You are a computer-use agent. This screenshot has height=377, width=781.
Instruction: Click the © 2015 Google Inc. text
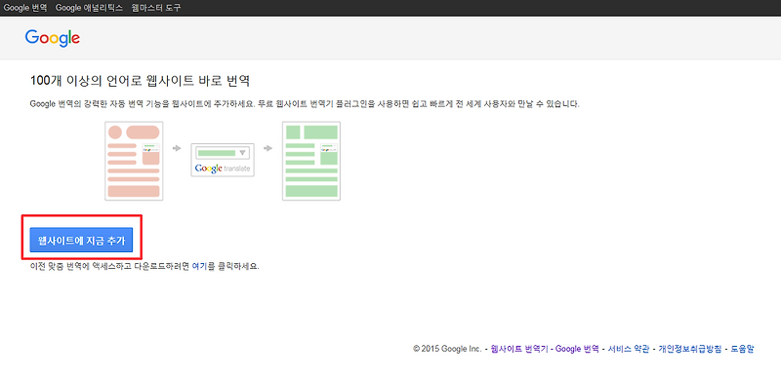tap(447, 349)
